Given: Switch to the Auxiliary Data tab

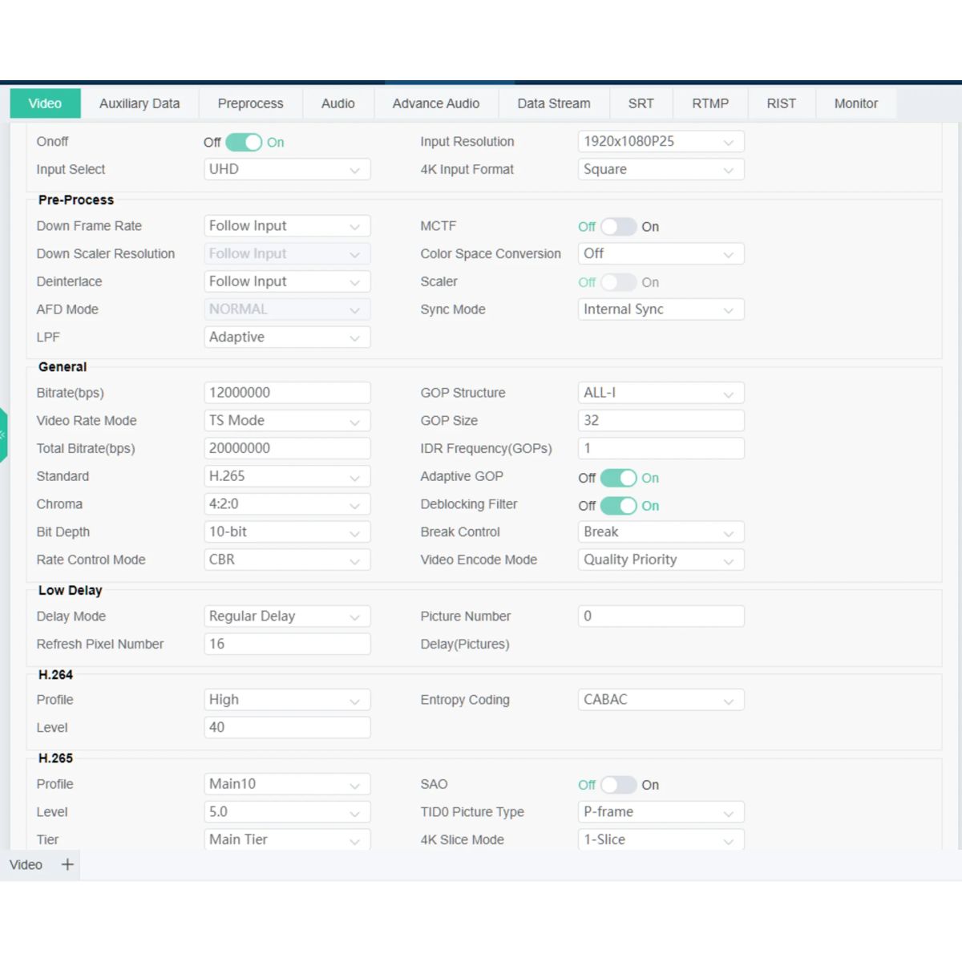Looking at the screenshot, I should (x=139, y=103).
